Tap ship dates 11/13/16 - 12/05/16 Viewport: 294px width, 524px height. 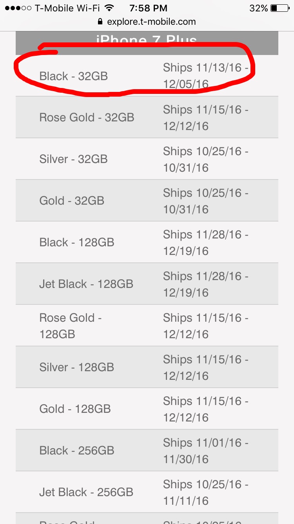pyautogui.click(x=206, y=76)
